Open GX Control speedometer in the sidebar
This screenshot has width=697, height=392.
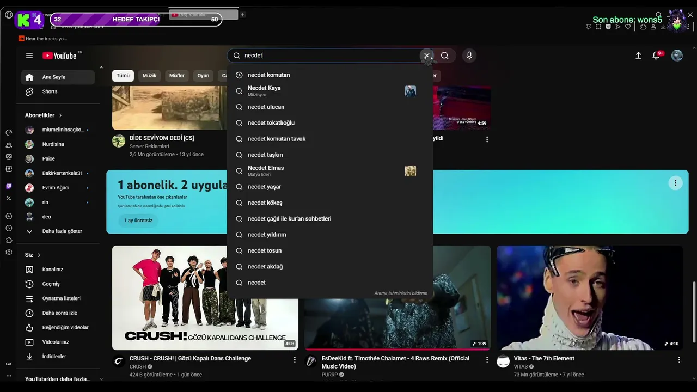(9, 133)
